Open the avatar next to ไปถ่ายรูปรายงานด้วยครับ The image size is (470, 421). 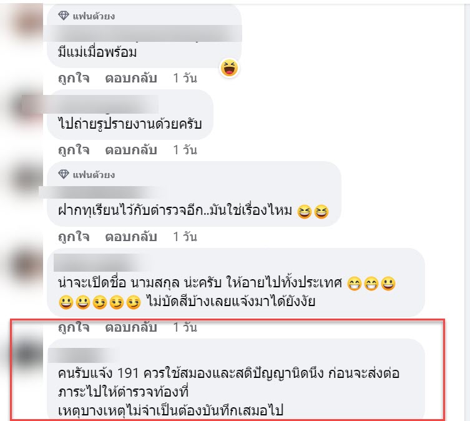coord(29,108)
